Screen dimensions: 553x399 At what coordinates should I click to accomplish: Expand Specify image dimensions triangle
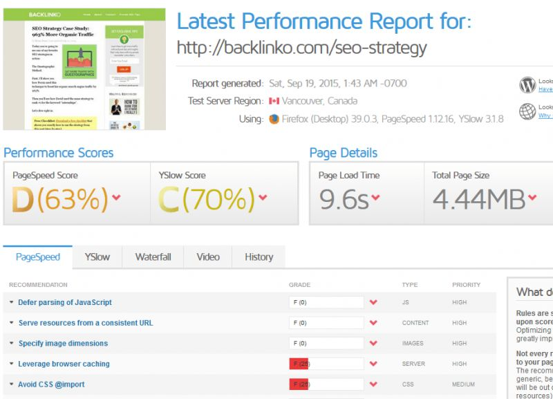[x=11, y=343]
